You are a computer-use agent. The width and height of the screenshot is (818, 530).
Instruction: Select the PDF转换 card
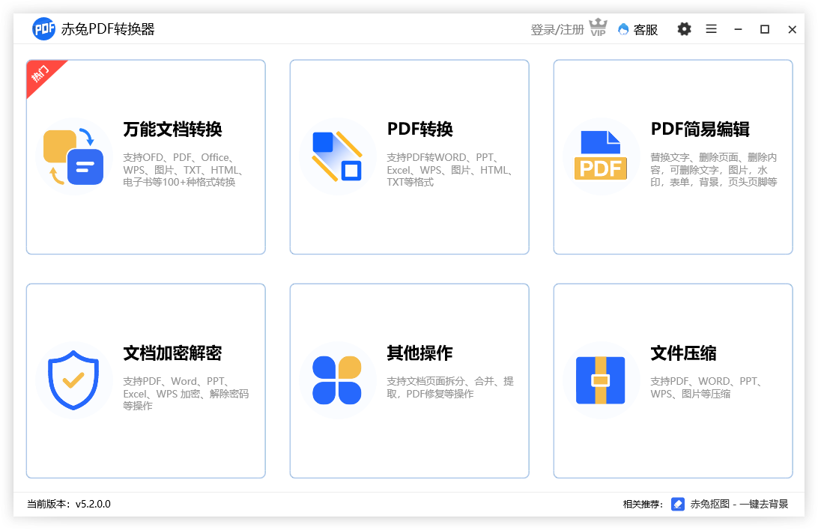[x=409, y=157]
